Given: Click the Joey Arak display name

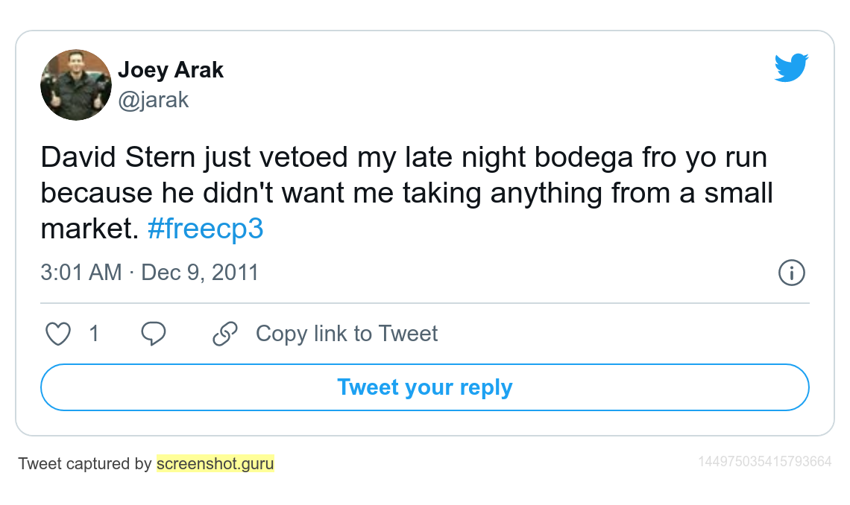Looking at the screenshot, I should (x=171, y=70).
